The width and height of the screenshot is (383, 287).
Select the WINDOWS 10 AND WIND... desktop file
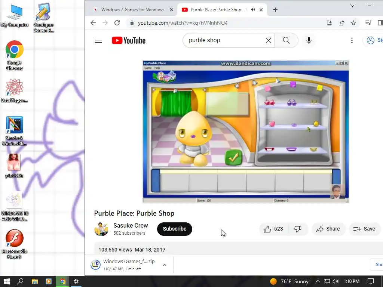(x=15, y=206)
